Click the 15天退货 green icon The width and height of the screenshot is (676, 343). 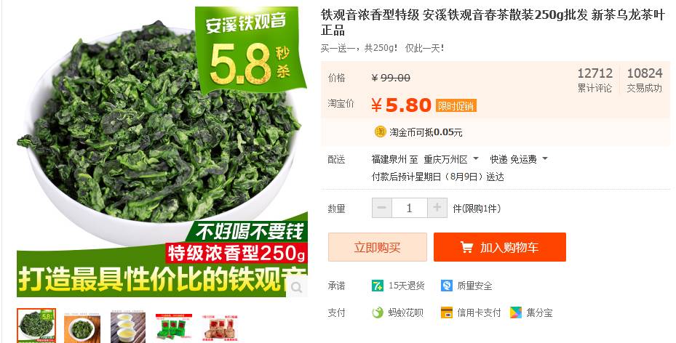(377, 286)
